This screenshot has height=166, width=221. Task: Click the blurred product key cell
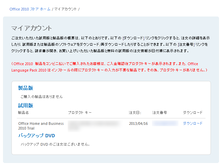pos(94,126)
